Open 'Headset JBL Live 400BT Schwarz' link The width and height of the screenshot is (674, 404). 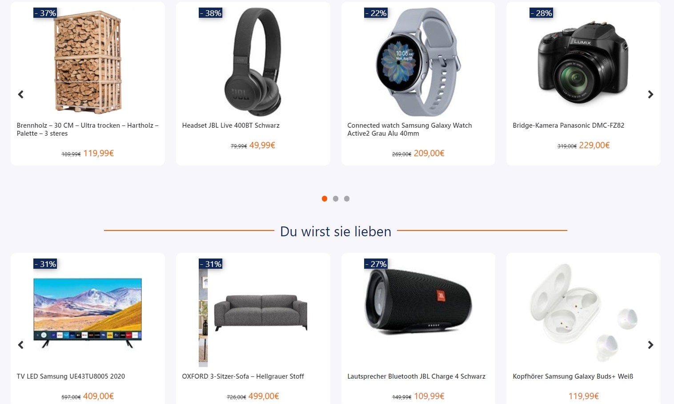[x=231, y=125]
